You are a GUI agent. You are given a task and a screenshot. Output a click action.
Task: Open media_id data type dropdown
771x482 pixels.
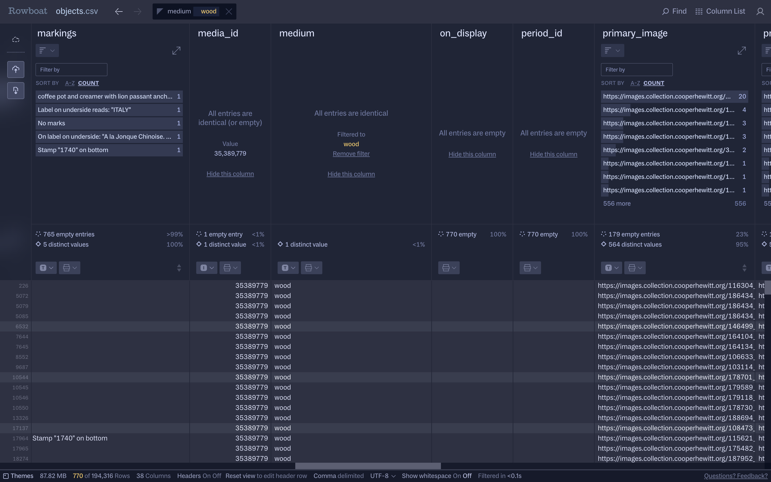(x=206, y=268)
